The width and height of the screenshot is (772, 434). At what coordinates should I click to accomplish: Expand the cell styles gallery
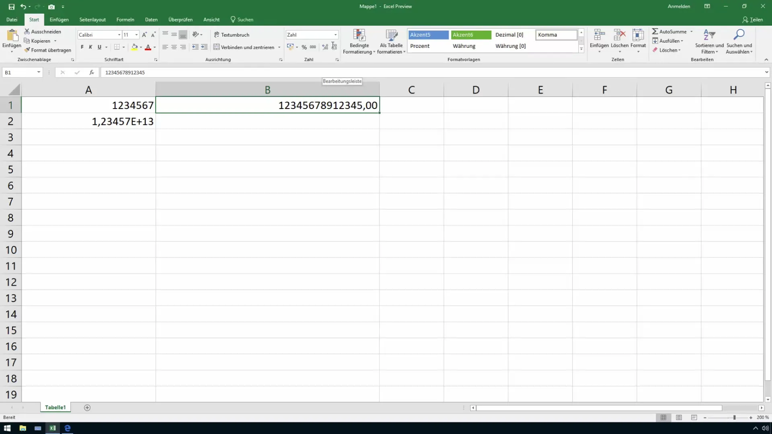(x=581, y=49)
